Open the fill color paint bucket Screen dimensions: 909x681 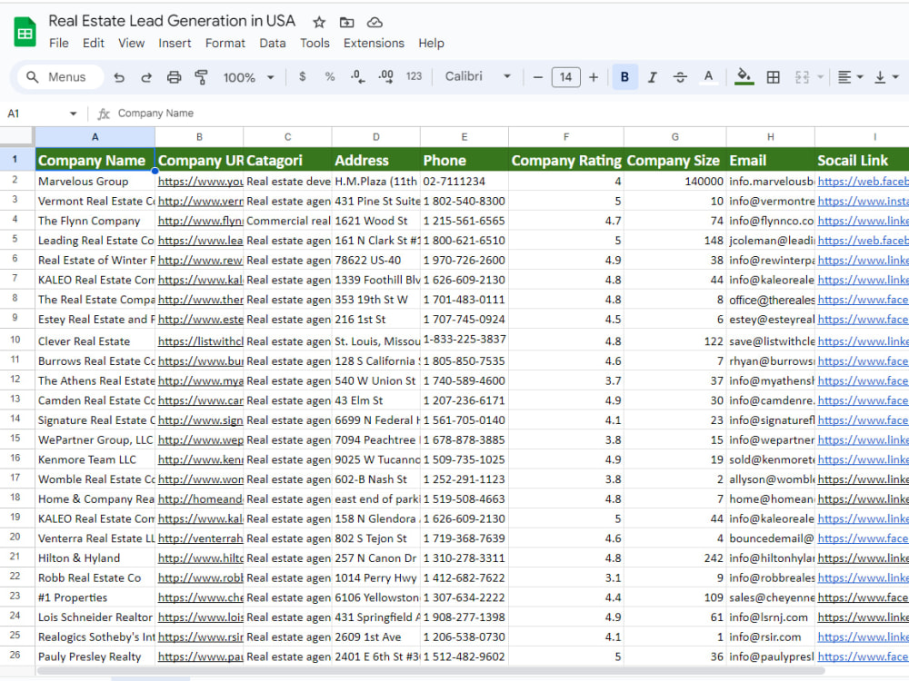point(744,76)
